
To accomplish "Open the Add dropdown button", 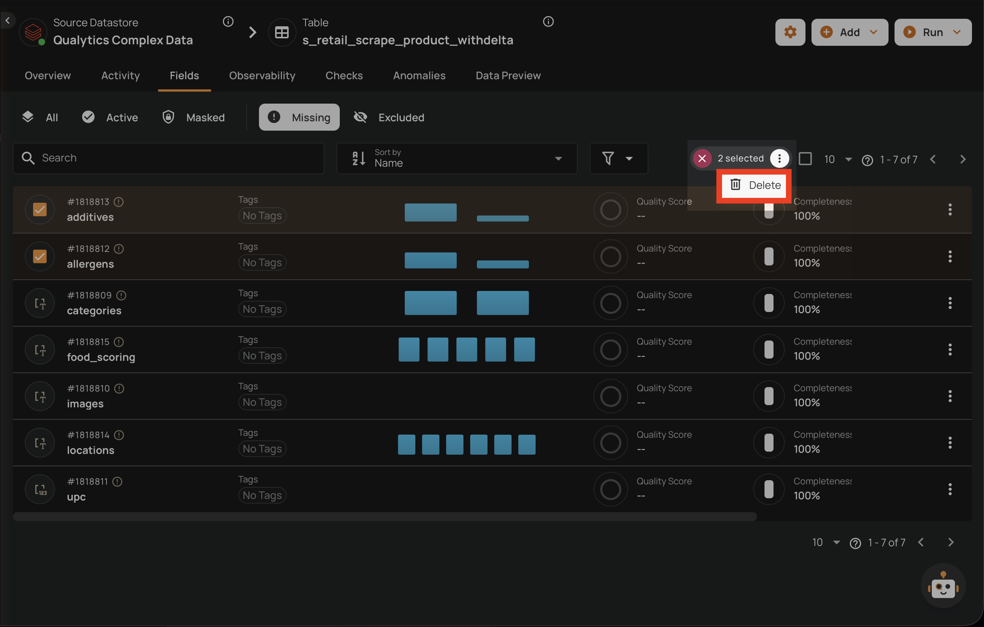I will [x=849, y=32].
